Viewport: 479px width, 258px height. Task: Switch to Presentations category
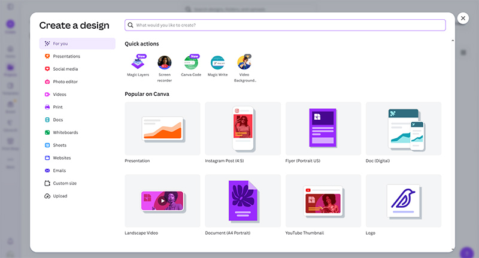[x=77, y=56]
